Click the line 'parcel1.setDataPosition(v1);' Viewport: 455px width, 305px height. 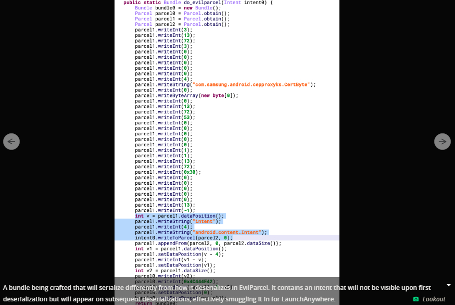pyautogui.click(x=175, y=265)
